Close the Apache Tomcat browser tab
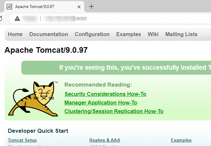This screenshot has height=146, width=211. 79,7
